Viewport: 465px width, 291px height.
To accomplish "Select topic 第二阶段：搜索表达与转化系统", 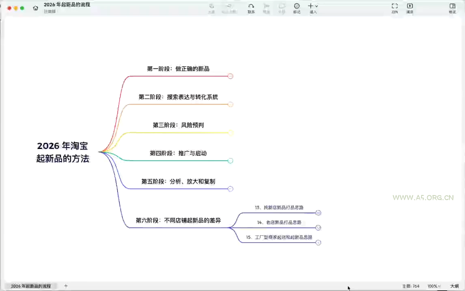I will [178, 97].
